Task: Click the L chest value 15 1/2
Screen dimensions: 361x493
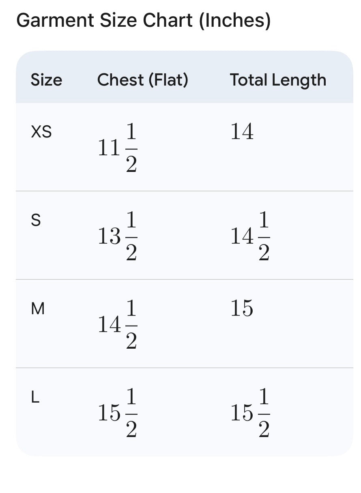Action: [118, 414]
